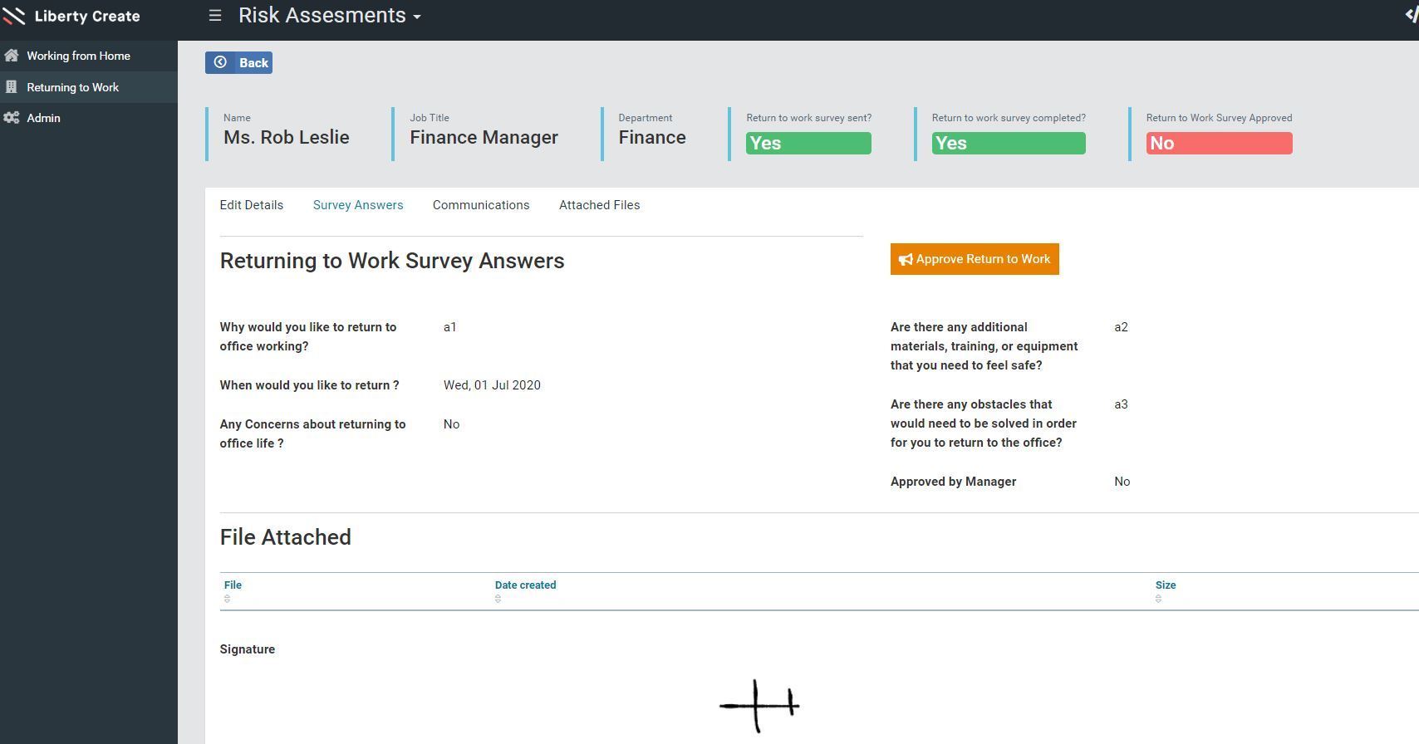Image resolution: width=1419 pixels, height=744 pixels.
Task: Click the Working from Home house icon
Action: tap(12, 56)
